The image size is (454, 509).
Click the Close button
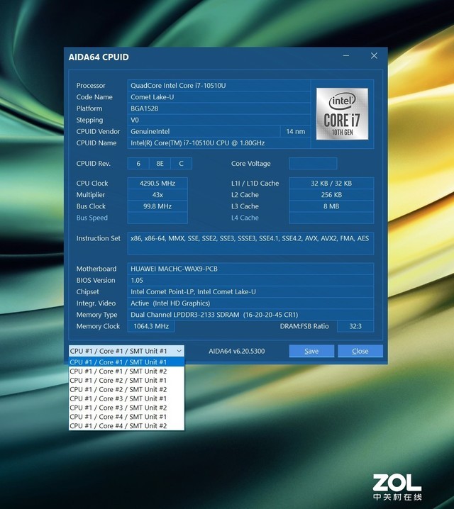[360, 351]
